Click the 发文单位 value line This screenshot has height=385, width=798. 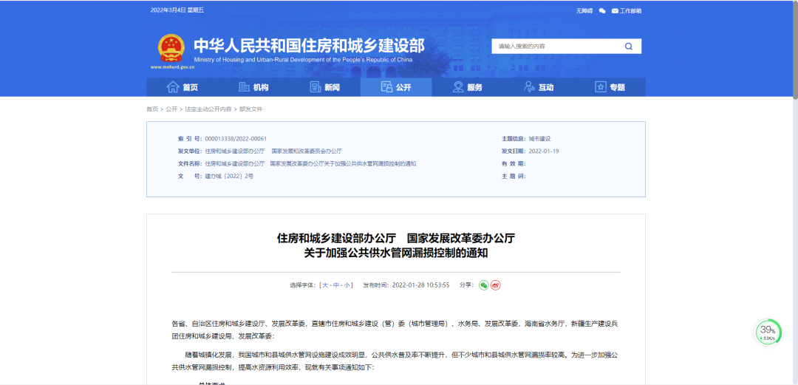[273, 151]
